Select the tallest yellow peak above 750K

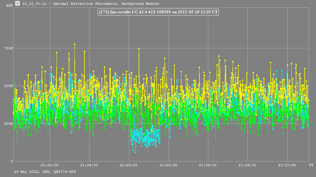click(74, 44)
